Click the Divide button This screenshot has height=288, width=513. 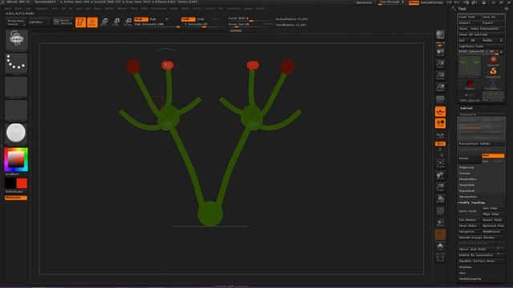(x=469, y=158)
